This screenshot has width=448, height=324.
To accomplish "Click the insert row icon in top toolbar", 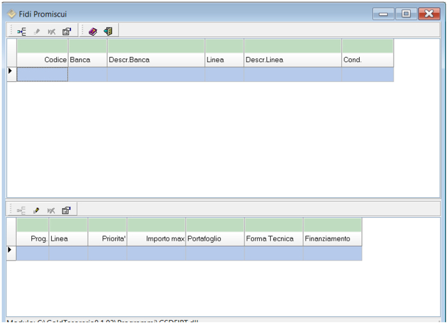I will click(x=22, y=31).
